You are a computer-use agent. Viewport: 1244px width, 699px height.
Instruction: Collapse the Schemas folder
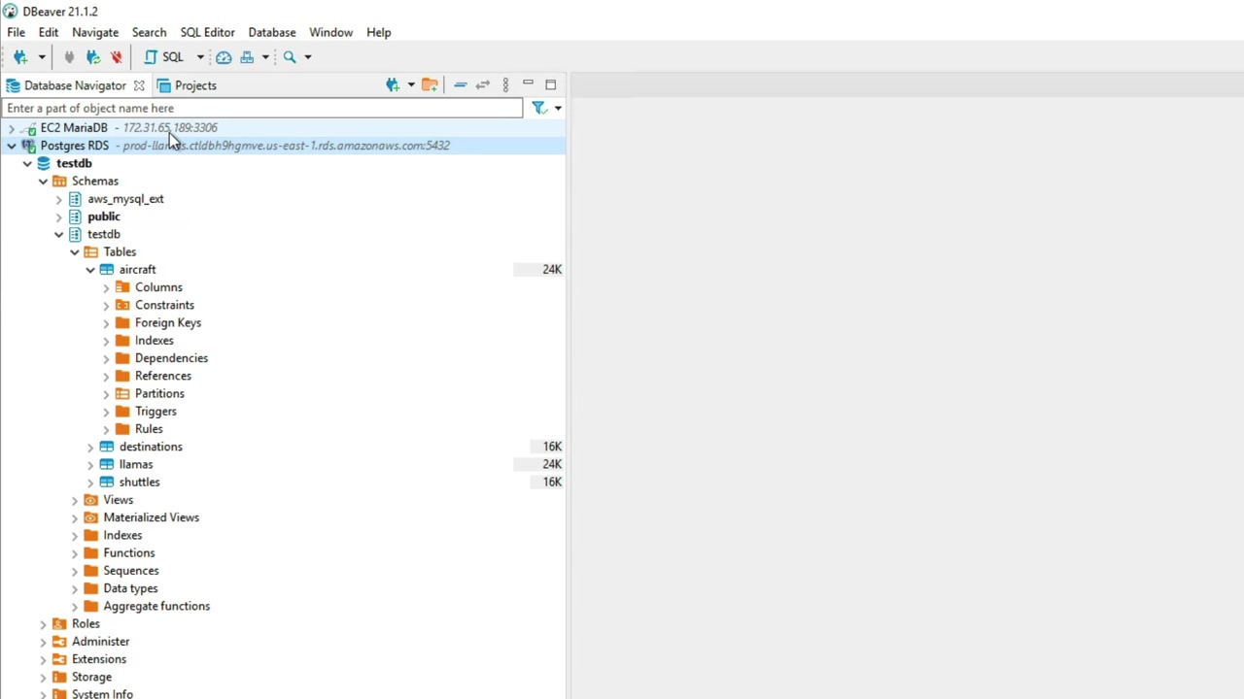click(43, 182)
